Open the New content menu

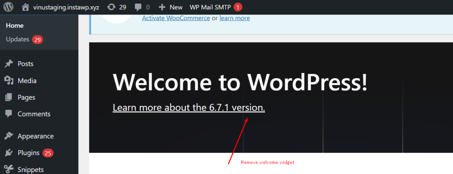coord(176,7)
